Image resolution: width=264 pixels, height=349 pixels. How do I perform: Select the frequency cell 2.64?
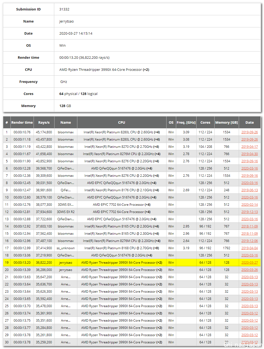click(x=186, y=241)
